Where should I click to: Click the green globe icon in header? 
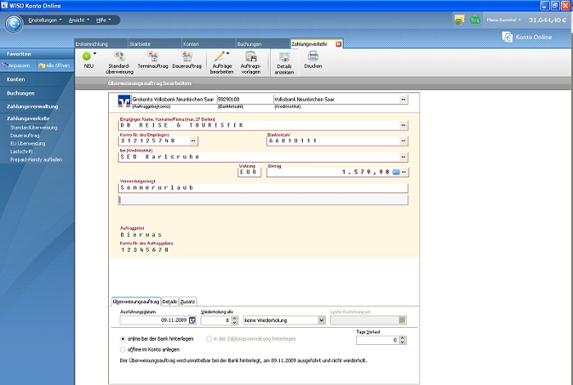(475, 20)
